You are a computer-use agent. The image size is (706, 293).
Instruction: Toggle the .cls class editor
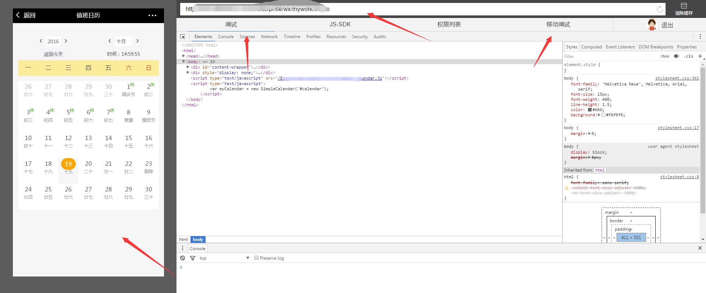pyautogui.click(x=688, y=56)
